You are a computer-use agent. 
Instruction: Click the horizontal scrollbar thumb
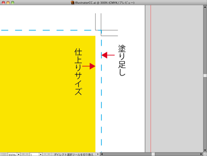tap(153, 154)
